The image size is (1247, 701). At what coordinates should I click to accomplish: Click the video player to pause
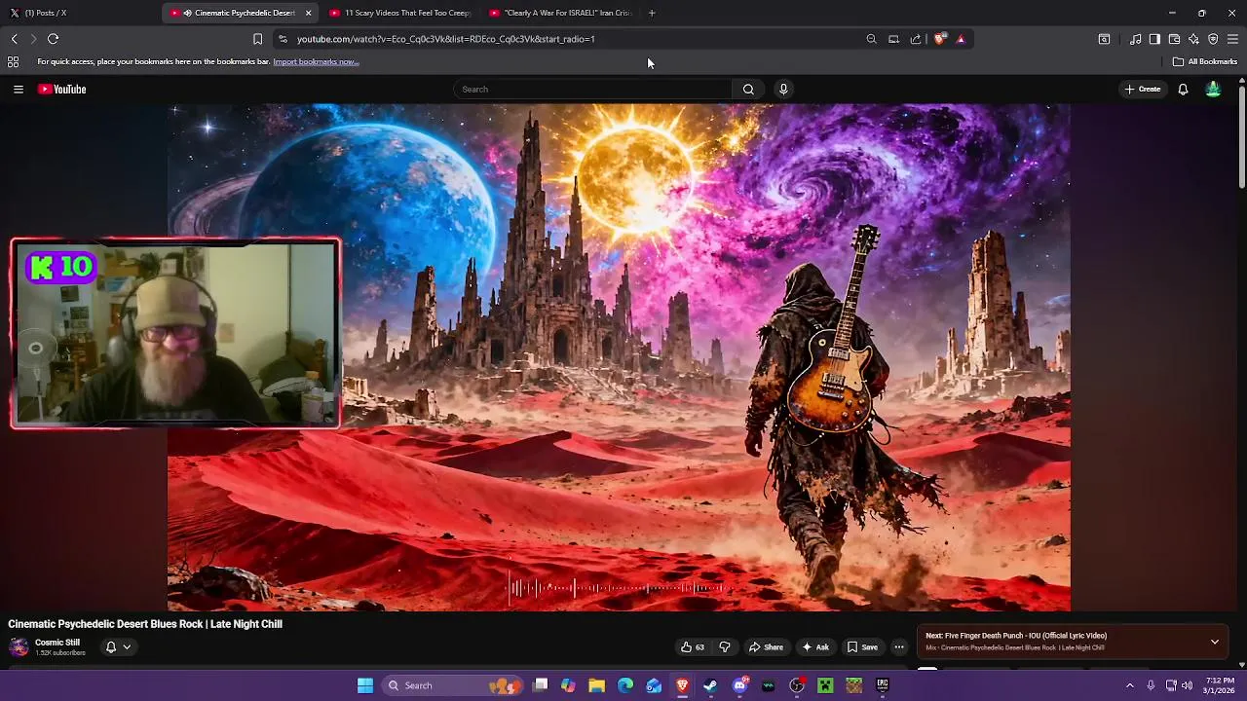(619, 357)
